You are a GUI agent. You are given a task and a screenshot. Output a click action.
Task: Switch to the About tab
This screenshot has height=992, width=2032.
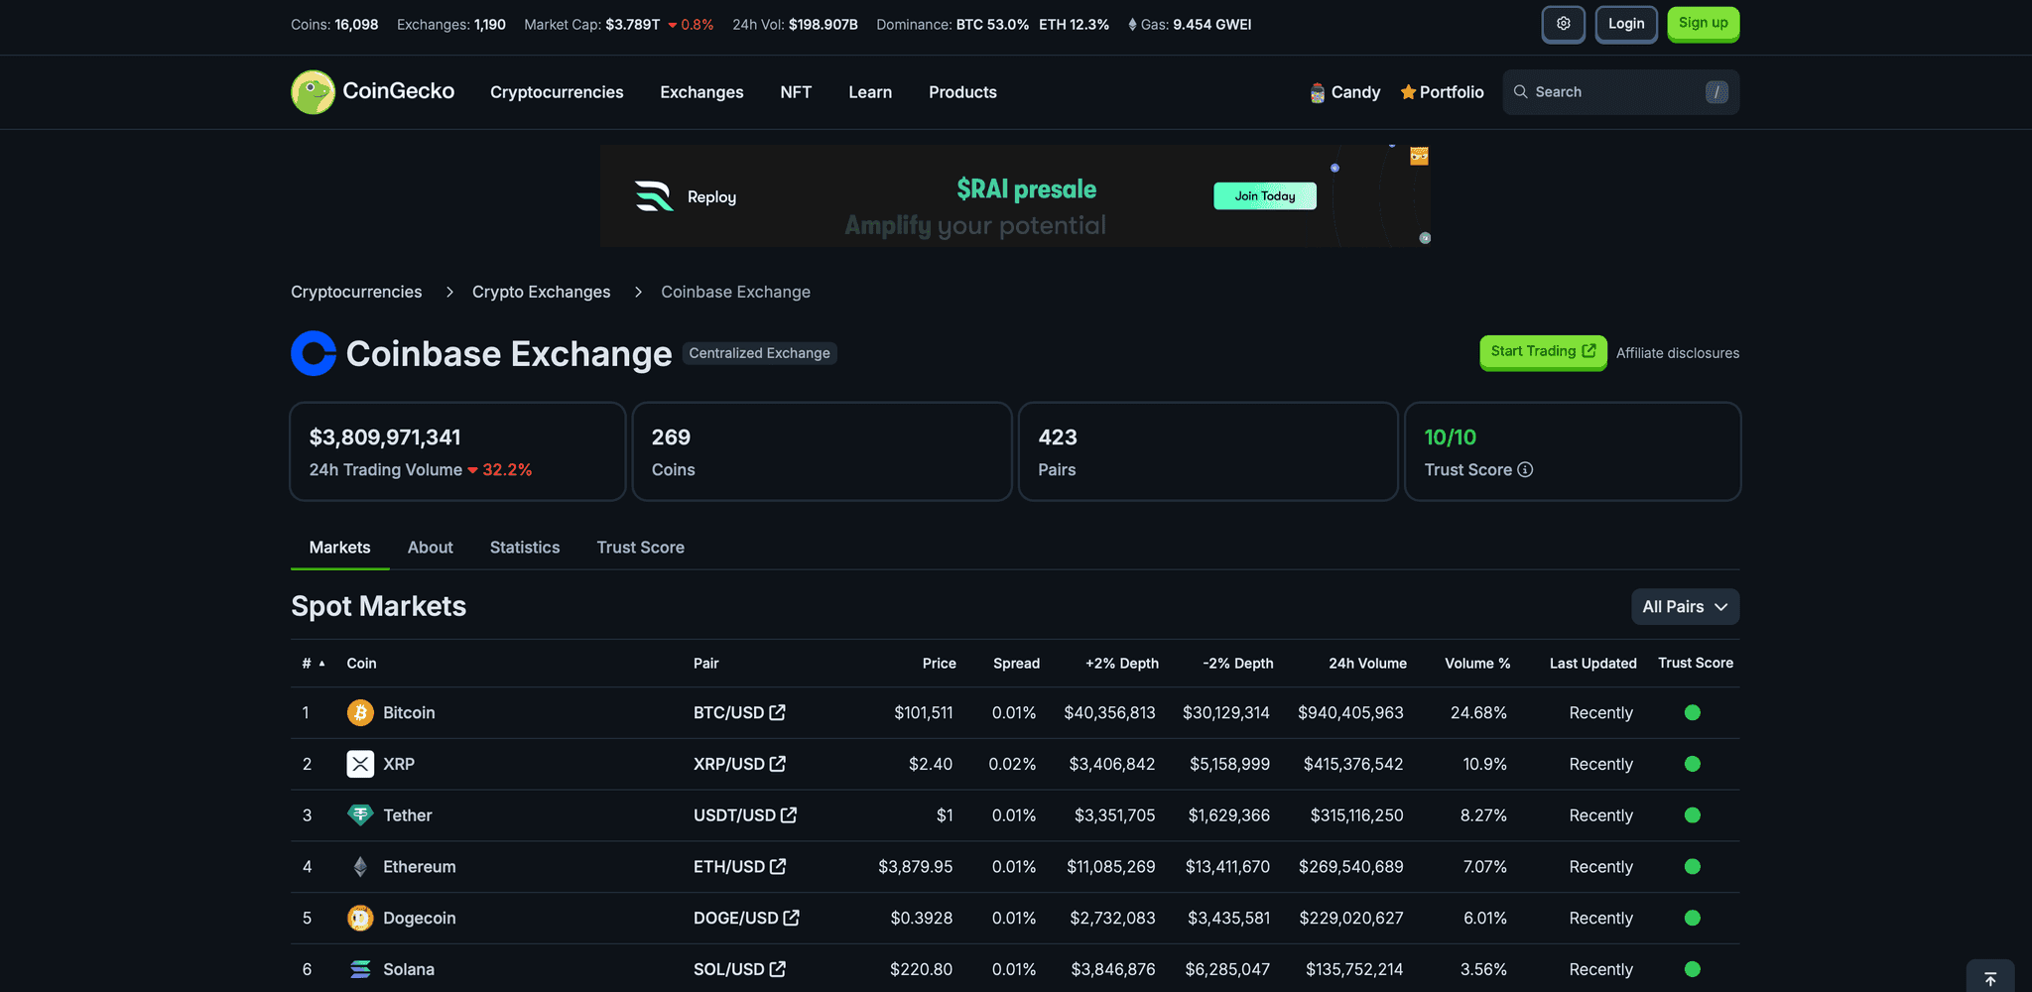(430, 548)
